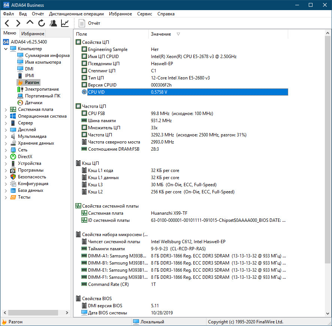Switch to the Меню sidebar tab
Image resolution: width=332 pixels, height=326 pixels.
(10, 33)
